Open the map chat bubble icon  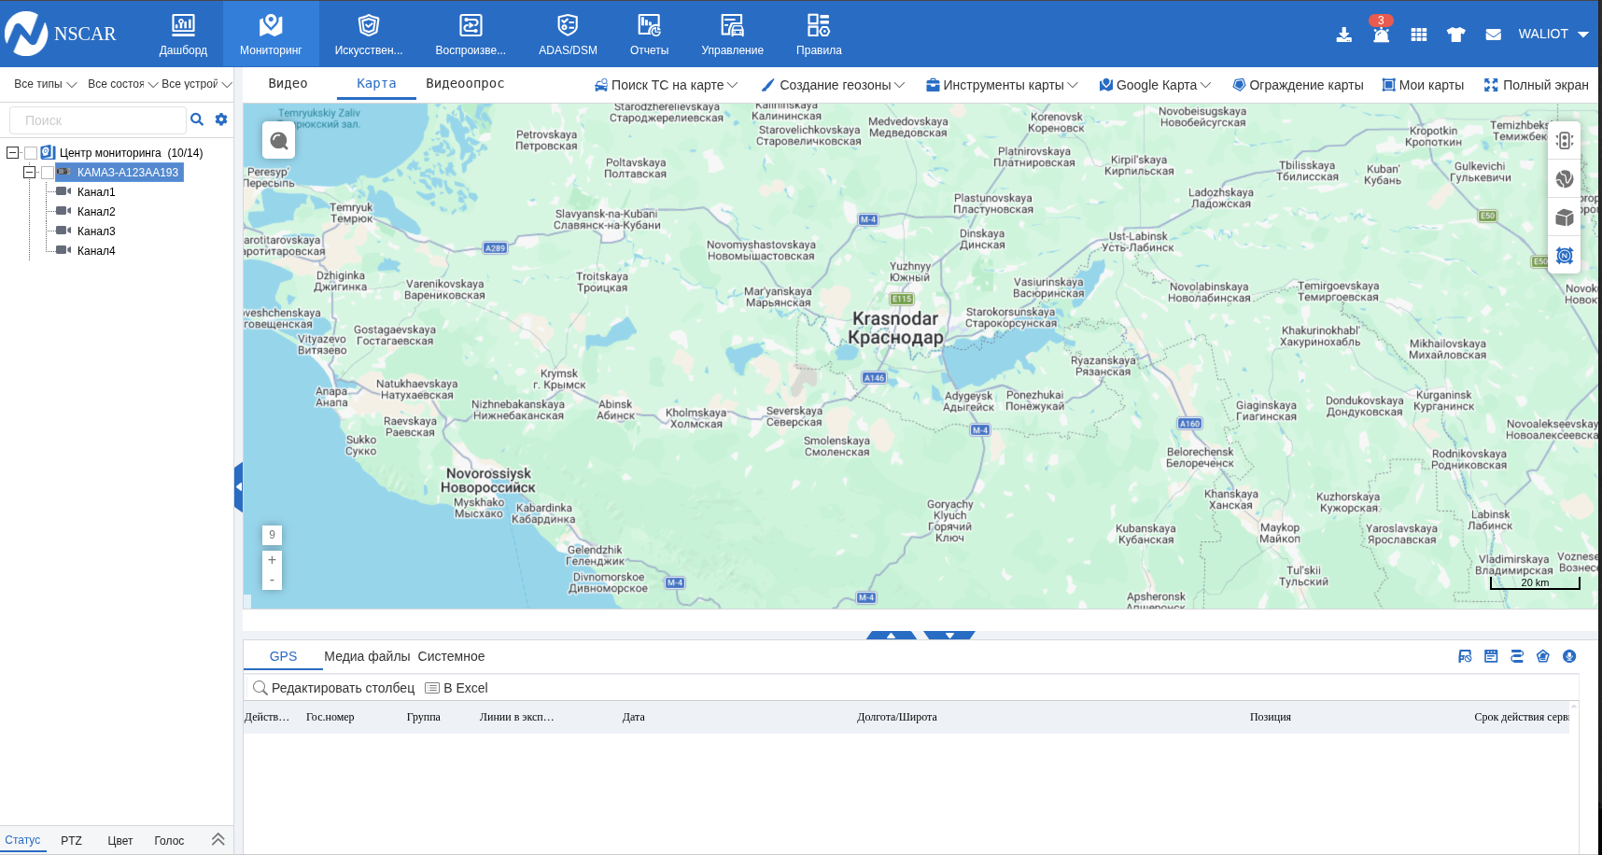coord(279,141)
